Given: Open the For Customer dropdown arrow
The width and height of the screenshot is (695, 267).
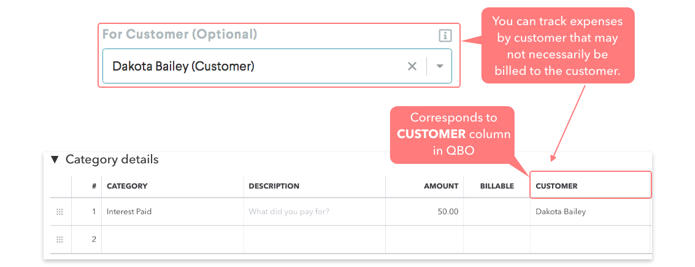Looking at the screenshot, I should (440, 66).
